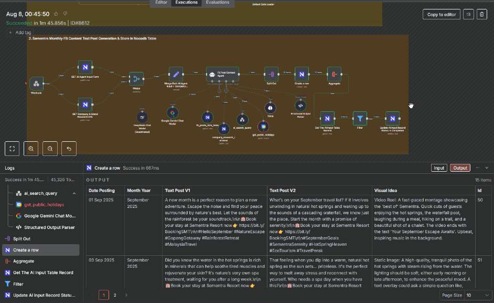Select the Merge node
494x303 pixels.
pos(136,79)
